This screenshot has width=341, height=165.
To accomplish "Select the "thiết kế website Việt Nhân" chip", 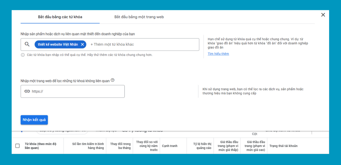I will tap(58, 44).
